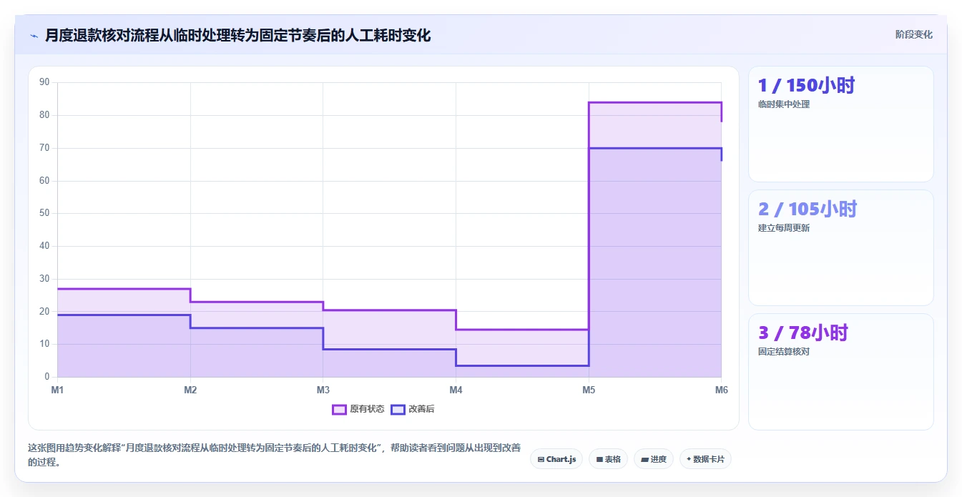Select the Chart.js tag chip
The image size is (962, 497).
coord(556,459)
